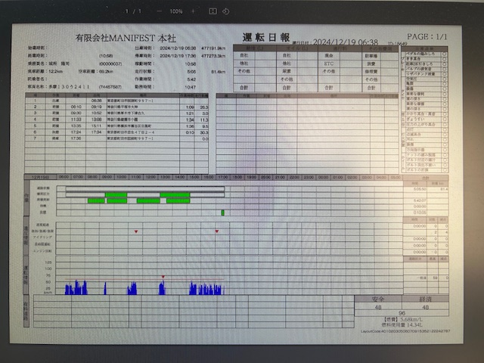Click row 6 in the trip table
Viewport: 484px width, 363px height.
coord(113,132)
